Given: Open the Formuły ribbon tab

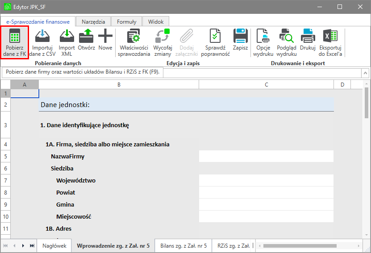Looking at the screenshot, I should pyautogui.click(x=126, y=21).
